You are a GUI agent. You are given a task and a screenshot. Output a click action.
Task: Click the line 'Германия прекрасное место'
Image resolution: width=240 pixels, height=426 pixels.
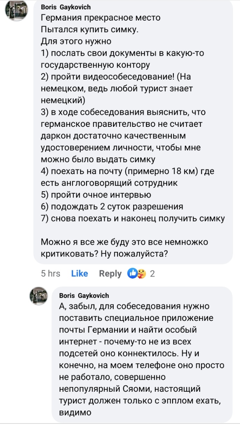(x=101, y=18)
